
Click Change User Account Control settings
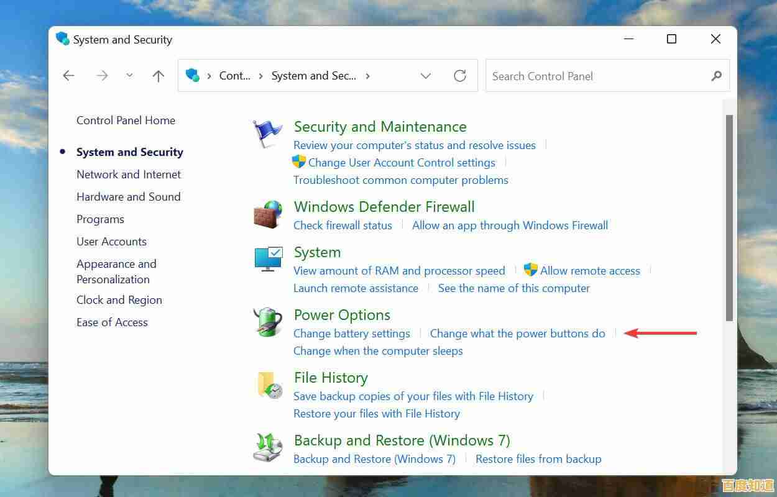[x=402, y=162]
